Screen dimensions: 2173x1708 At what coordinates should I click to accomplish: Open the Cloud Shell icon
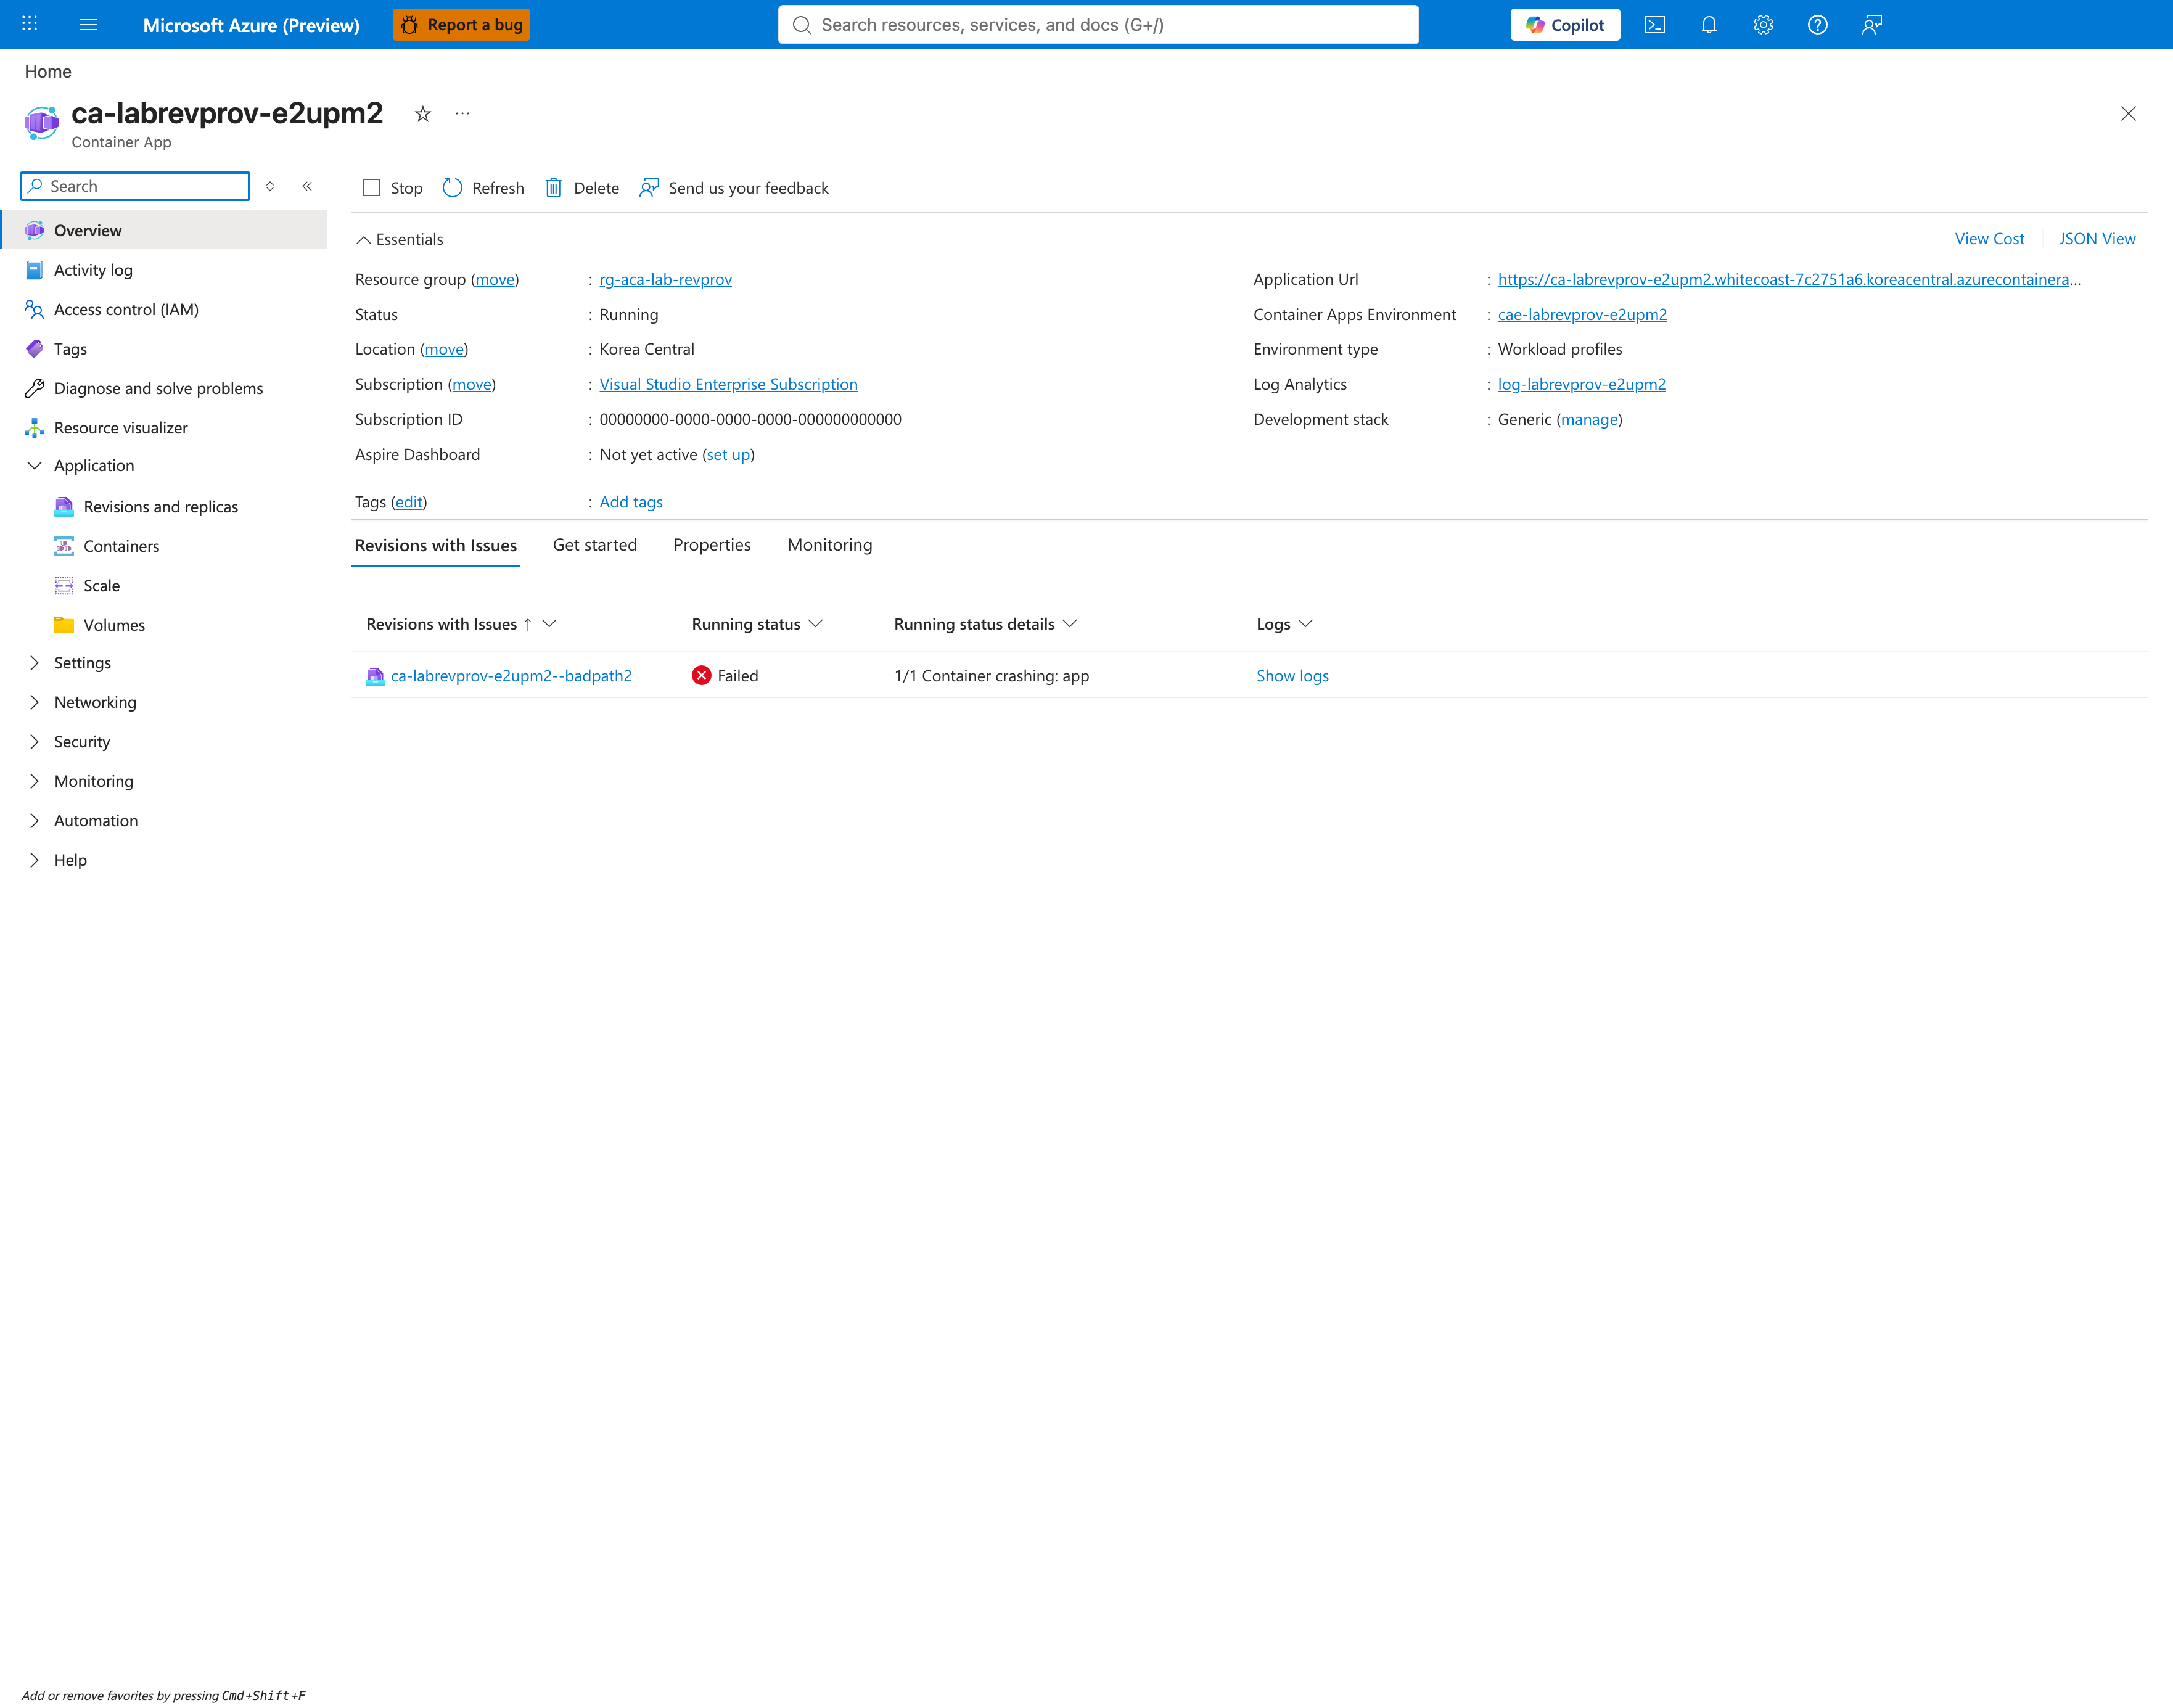[1655, 24]
